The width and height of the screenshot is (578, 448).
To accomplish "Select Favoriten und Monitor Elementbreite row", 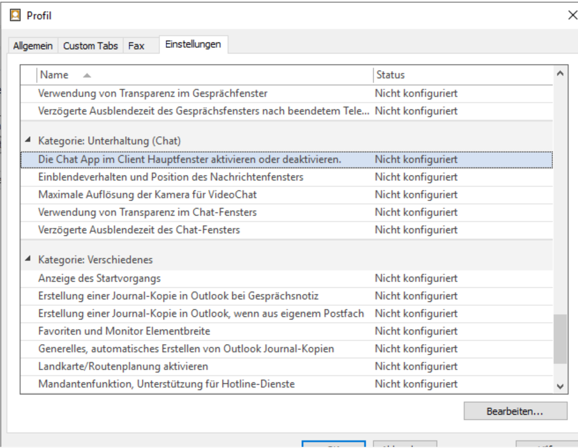I will [x=124, y=331].
